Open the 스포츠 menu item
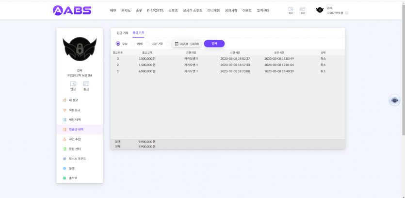 [x=173, y=11]
